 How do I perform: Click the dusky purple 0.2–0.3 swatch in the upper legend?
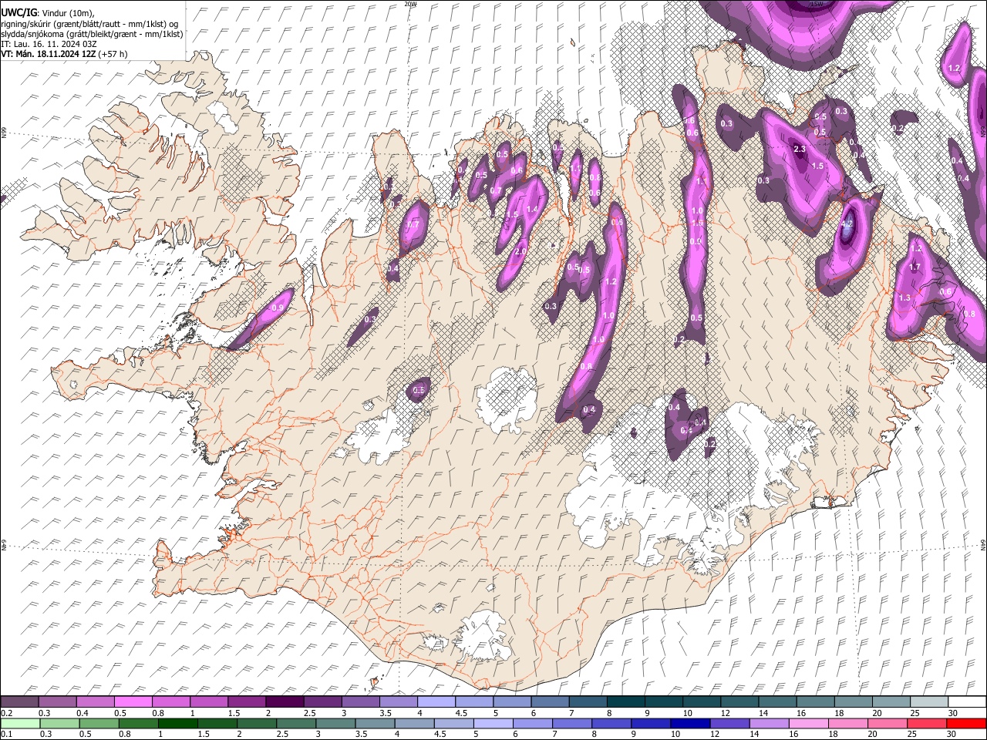(x=19, y=702)
